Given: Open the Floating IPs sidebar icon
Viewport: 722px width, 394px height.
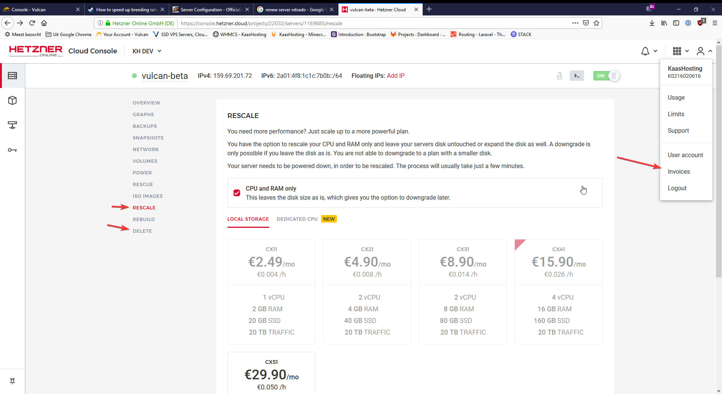Looking at the screenshot, I should click(x=12, y=125).
